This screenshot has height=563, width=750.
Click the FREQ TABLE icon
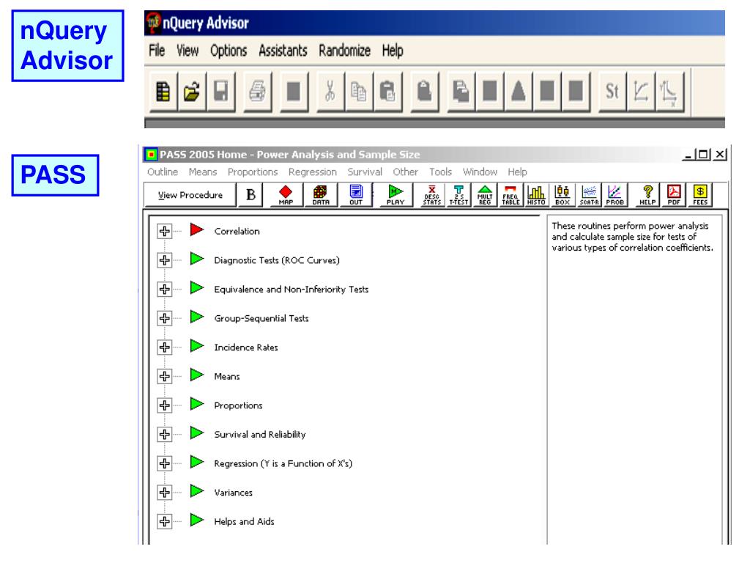510,195
